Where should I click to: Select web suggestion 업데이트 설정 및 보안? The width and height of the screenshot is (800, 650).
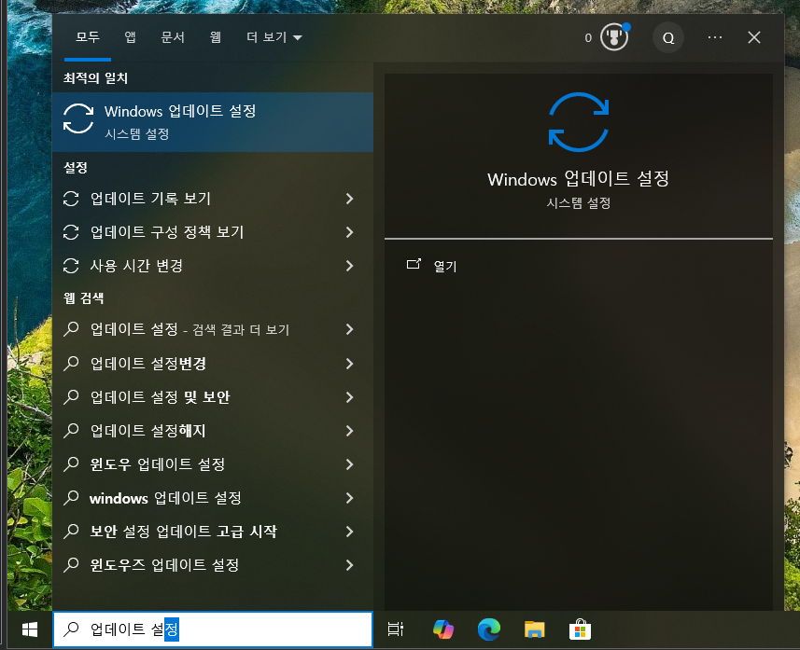[160, 397]
